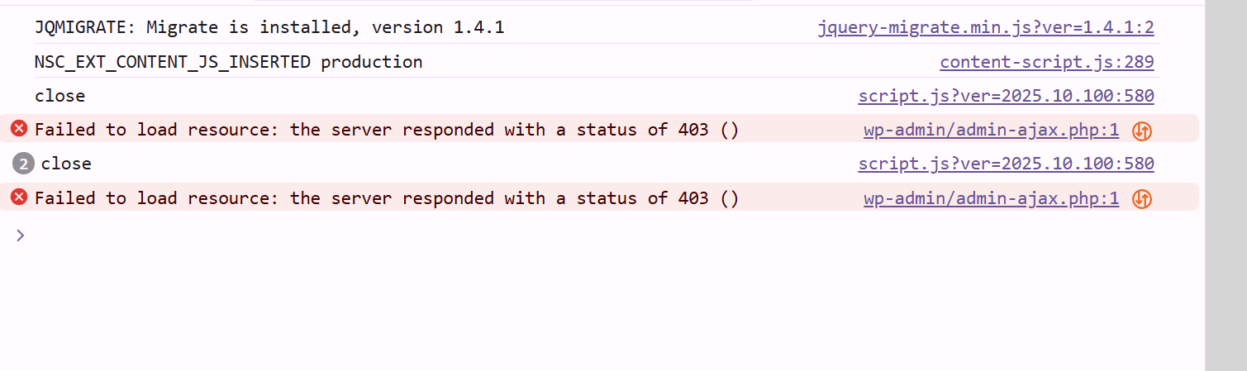Click the console prompt chevron
1247x371 pixels.
coord(21,235)
